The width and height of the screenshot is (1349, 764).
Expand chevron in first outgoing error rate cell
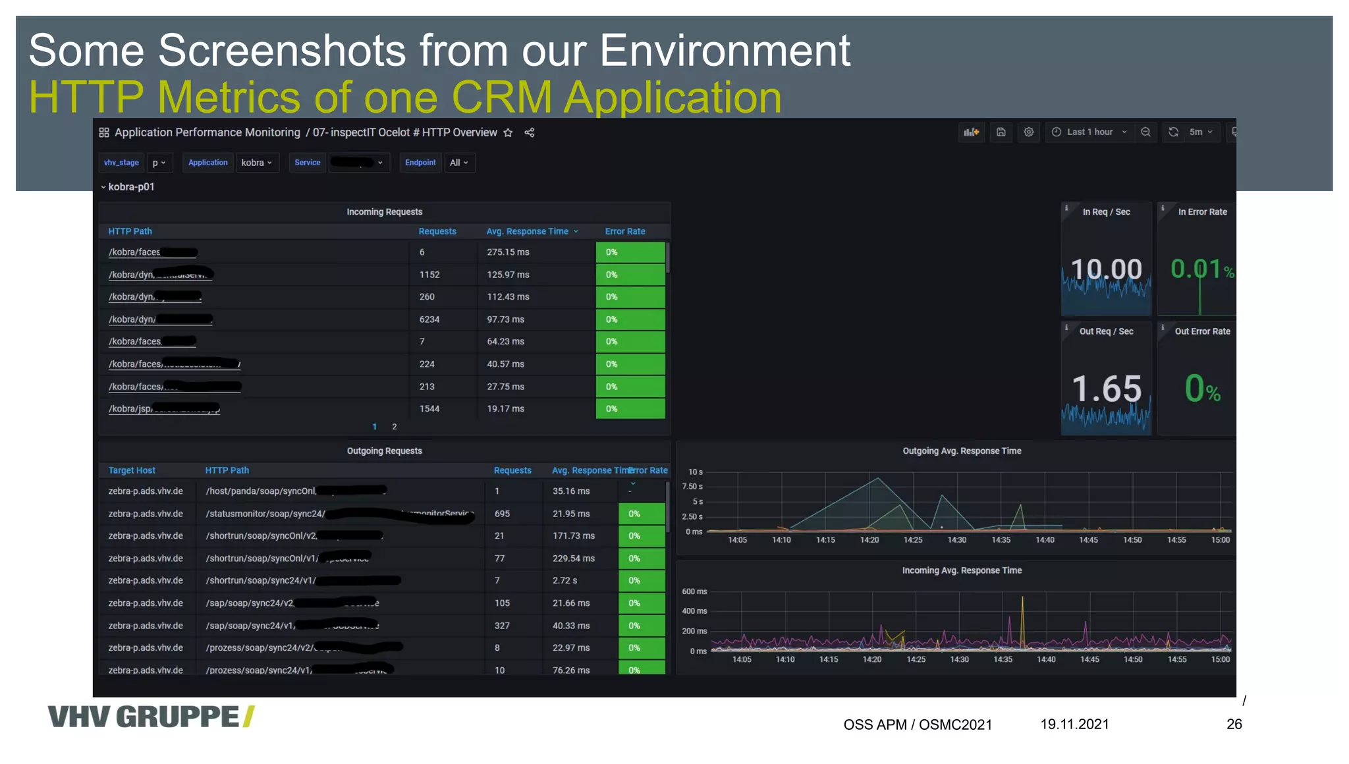pyautogui.click(x=632, y=484)
